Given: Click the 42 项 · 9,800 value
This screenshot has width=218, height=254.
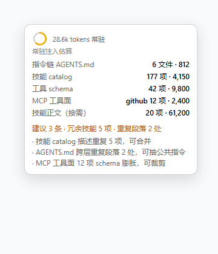Looking at the screenshot, I should point(169,89).
